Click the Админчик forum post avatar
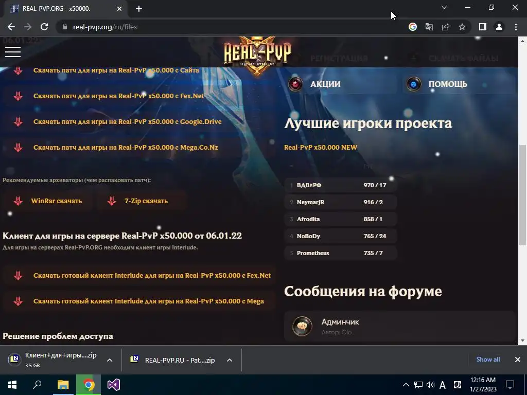Viewport: 527px width, 395px height. (x=302, y=326)
